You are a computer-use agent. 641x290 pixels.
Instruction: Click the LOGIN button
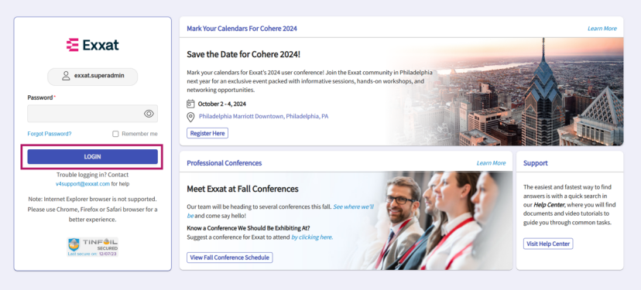pos(92,156)
